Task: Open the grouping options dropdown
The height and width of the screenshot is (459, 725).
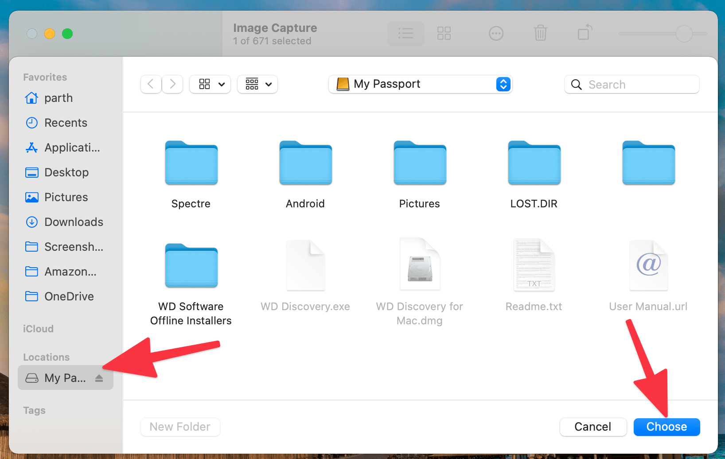Action: pyautogui.click(x=257, y=84)
